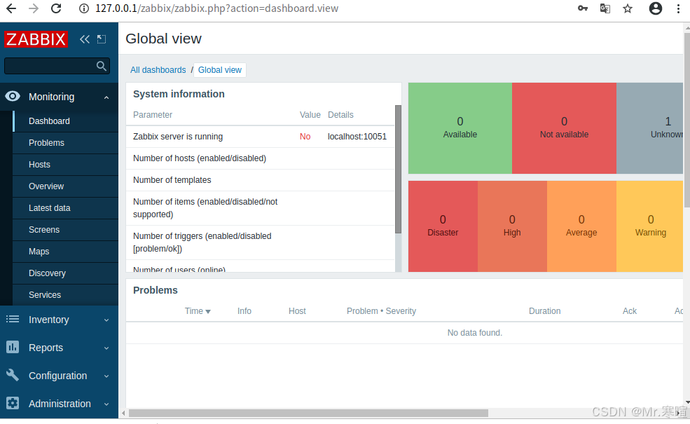Screen dimensions: 690x424
Task: Click the Inventory list icon
Action: coord(13,319)
